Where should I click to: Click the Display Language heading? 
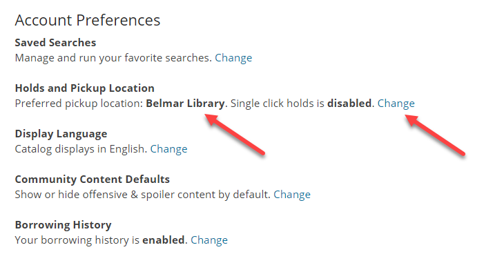61,134
